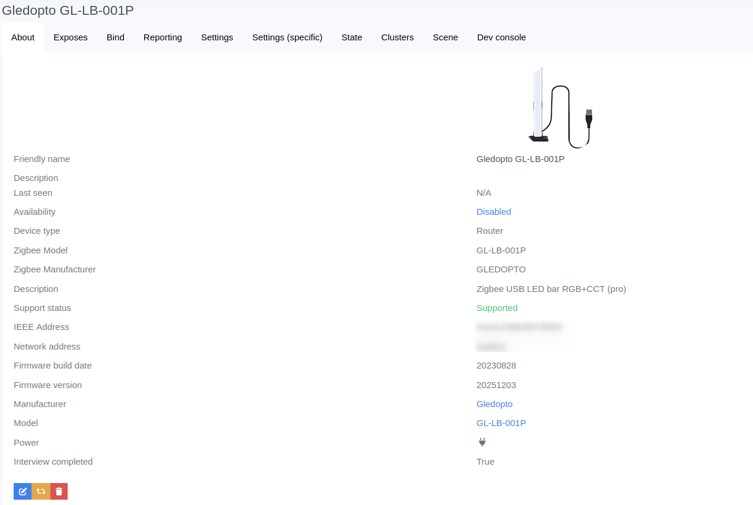Click the blurred IEEE Address value

pyautogui.click(x=520, y=327)
